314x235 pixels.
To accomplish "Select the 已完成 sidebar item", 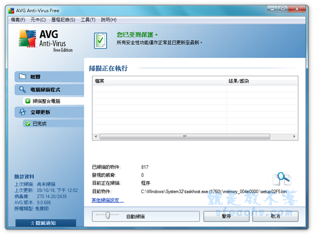I will point(53,124).
